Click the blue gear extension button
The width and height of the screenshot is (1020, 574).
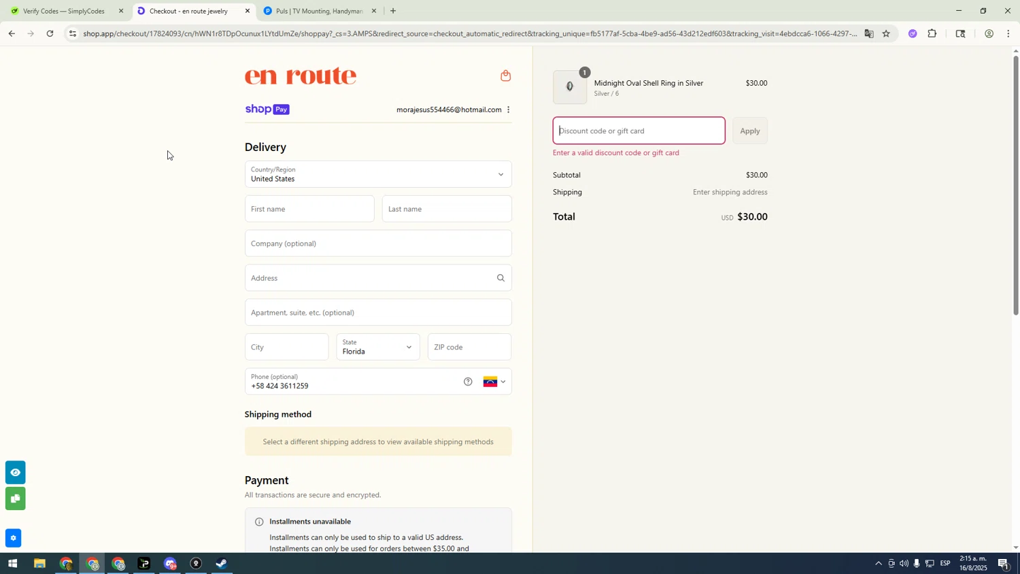tap(13, 539)
